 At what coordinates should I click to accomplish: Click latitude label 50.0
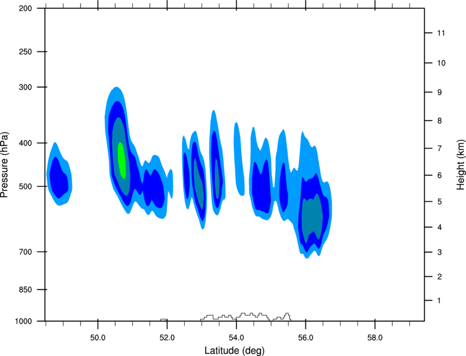pyautogui.click(x=98, y=338)
